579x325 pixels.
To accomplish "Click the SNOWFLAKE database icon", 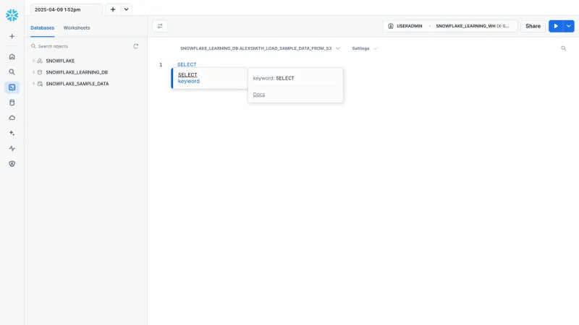I will [x=40, y=61].
